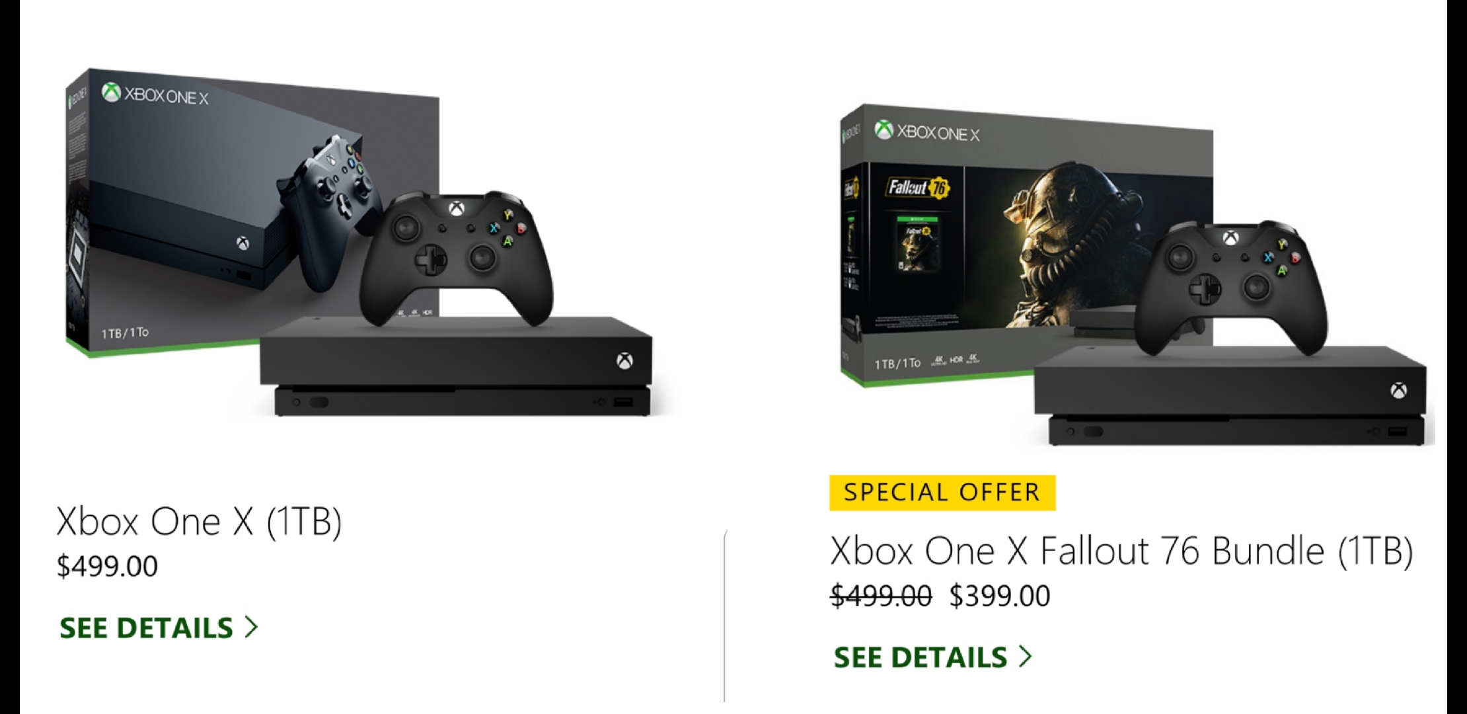
Task: Click the yellow SPECIAL OFFER badge
Action: pyautogui.click(x=942, y=493)
